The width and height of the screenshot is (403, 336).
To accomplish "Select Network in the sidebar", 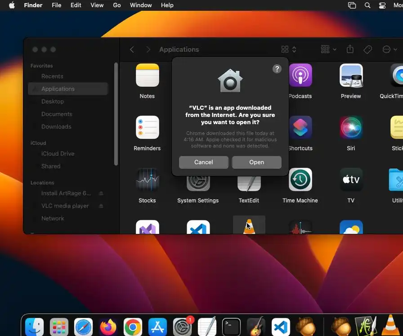I will click(68, 219).
